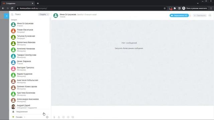
Task: Open chat with Роман Васильков name
Action: (25, 30)
